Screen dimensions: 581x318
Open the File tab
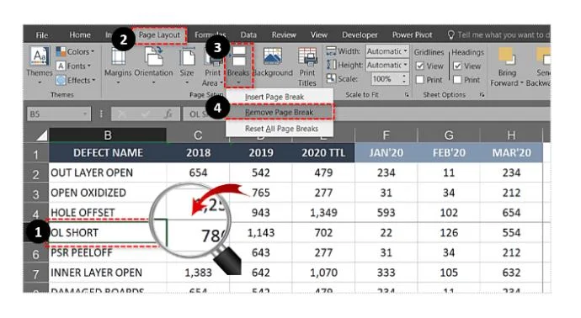(42, 35)
